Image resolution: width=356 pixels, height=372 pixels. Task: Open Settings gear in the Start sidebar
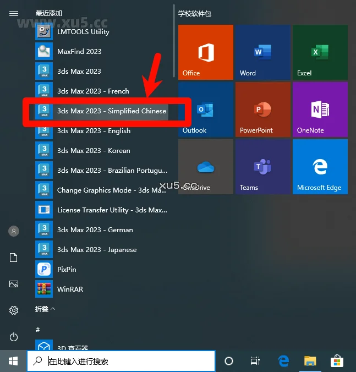[x=14, y=310]
